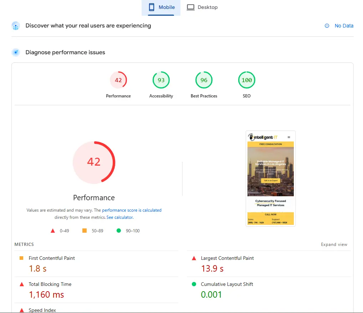Click the Largest Contentful Paint label
The height and width of the screenshot is (313, 363).
(x=227, y=258)
